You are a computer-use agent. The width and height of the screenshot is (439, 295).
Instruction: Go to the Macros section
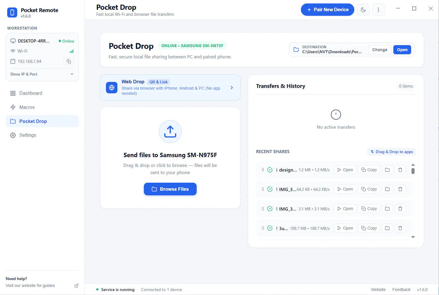point(42,107)
